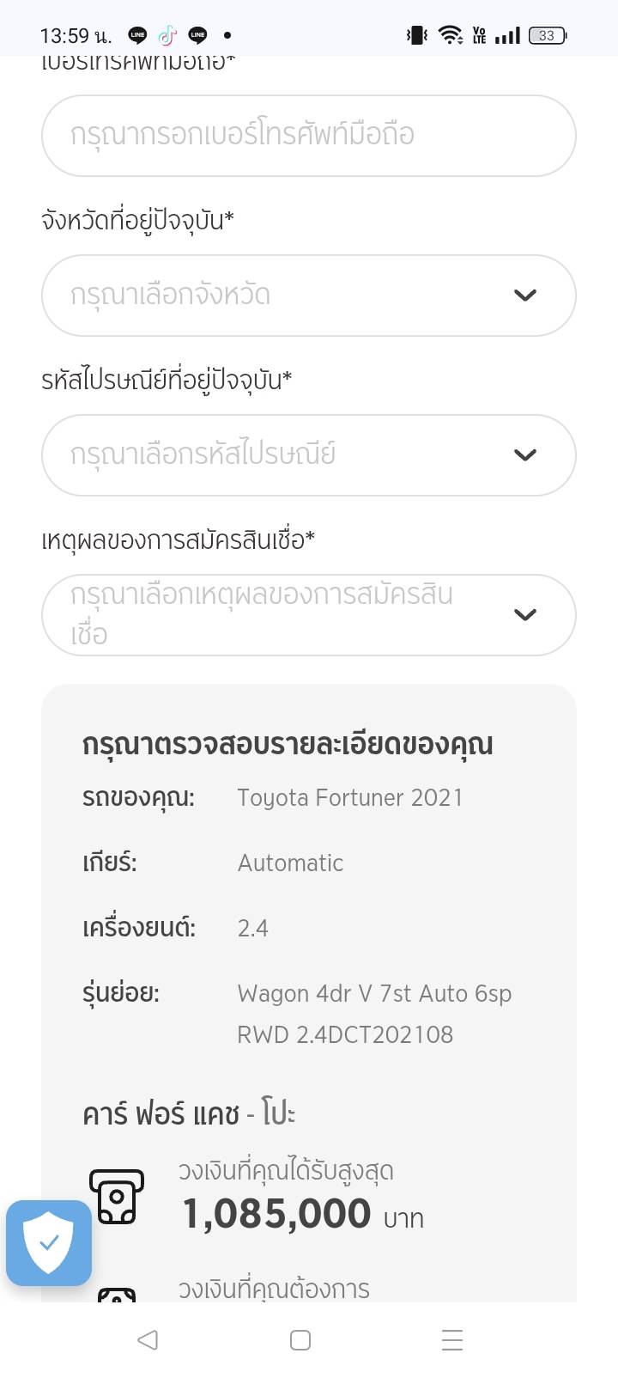618x1378 pixels.
Task: Tap the TikTok notification icon in status bar
Action: 167,35
